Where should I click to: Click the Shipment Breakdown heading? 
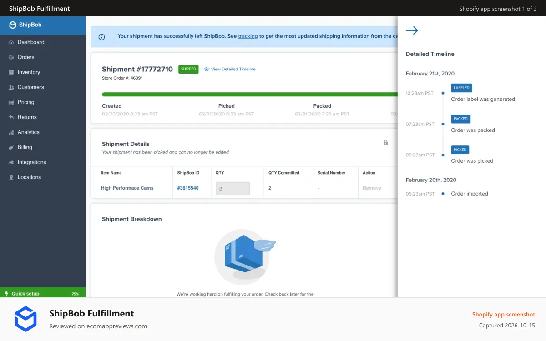(132, 219)
